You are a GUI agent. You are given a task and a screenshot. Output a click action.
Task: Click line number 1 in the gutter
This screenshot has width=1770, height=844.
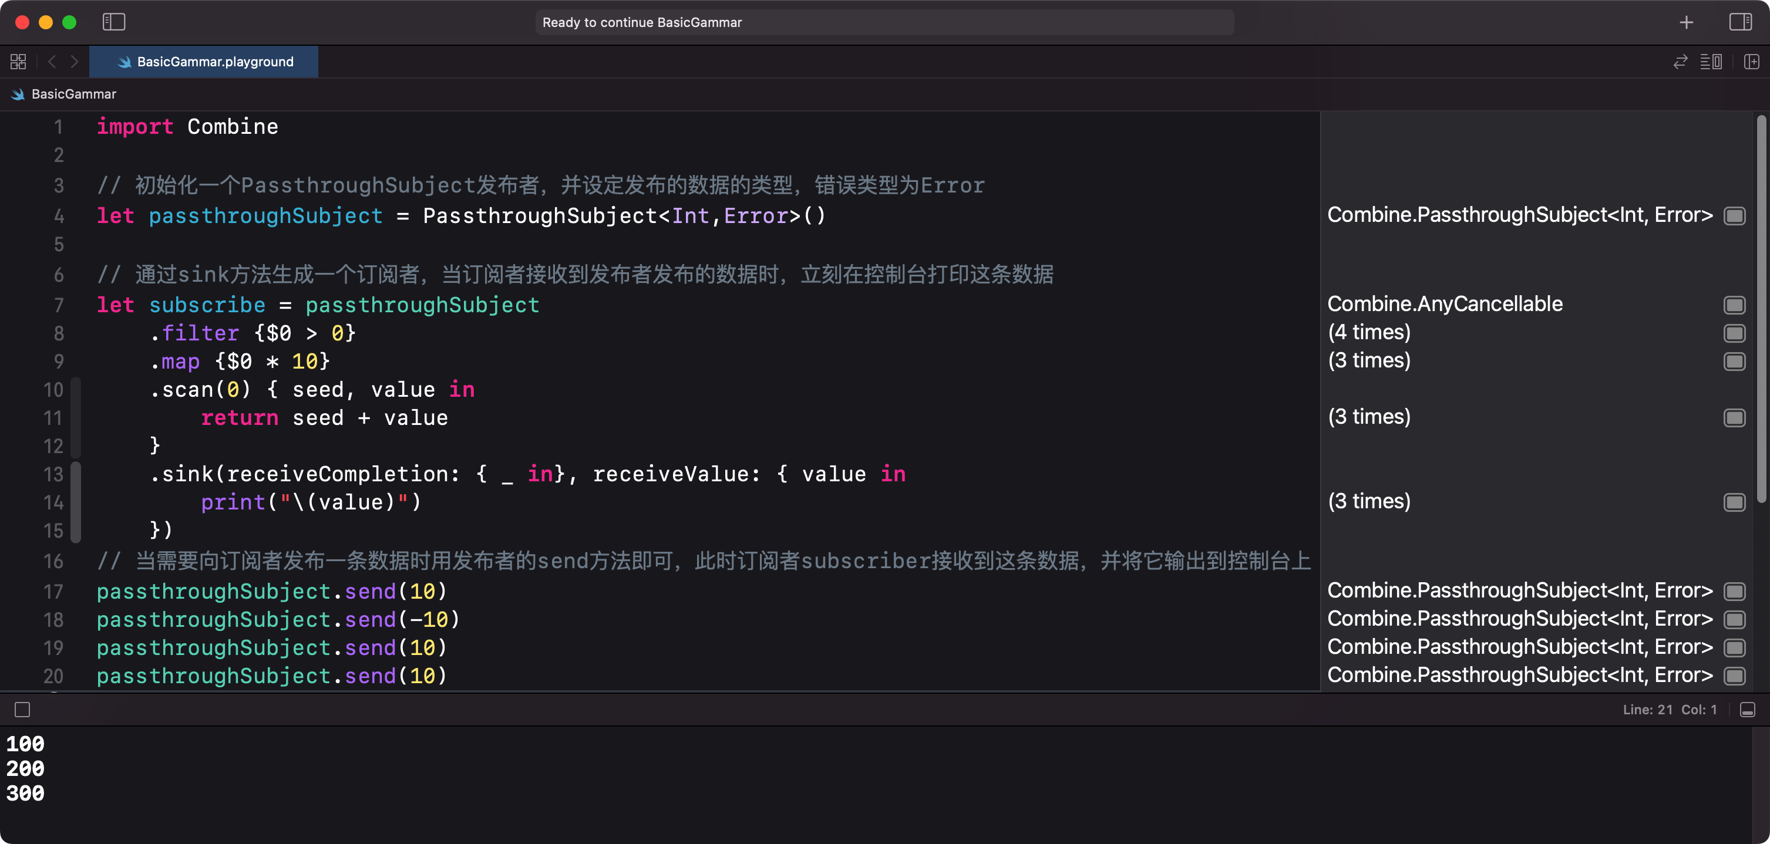click(58, 127)
